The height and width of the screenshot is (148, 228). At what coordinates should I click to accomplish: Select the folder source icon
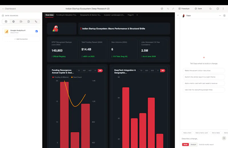21,22
